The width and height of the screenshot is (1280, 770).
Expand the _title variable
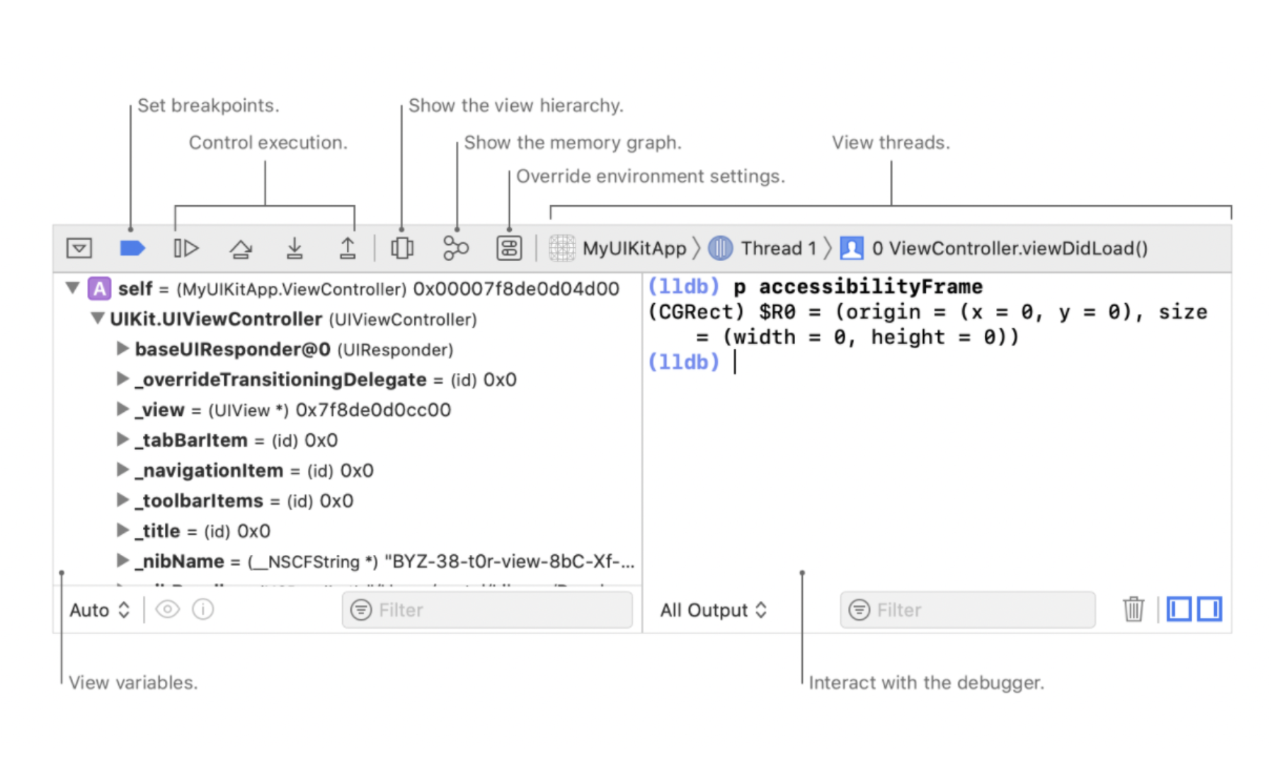122,530
